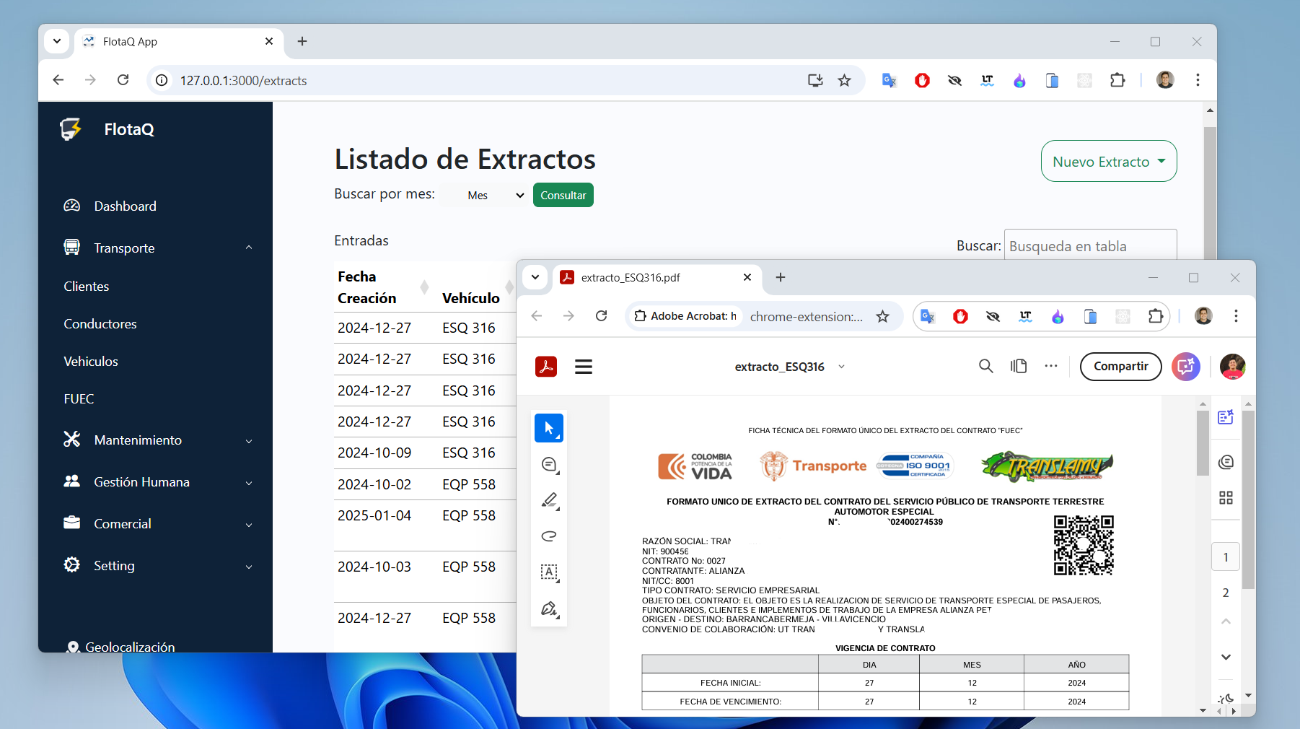Click the red Adobe Acrobat logo icon
Image resolution: width=1300 pixels, height=729 pixels.
click(x=546, y=367)
